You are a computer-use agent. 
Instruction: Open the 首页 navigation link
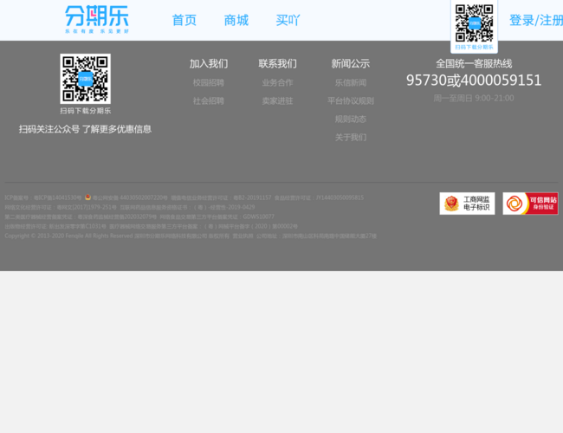point(184,20)
